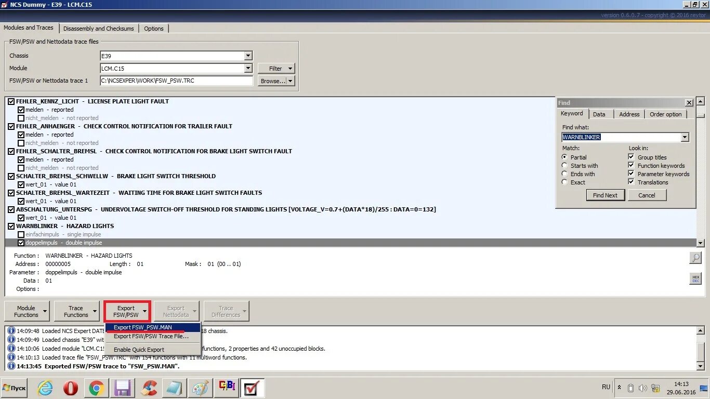Click the function list scrollbar down arrow
710x399 pixels.
[x=701, y=243]
